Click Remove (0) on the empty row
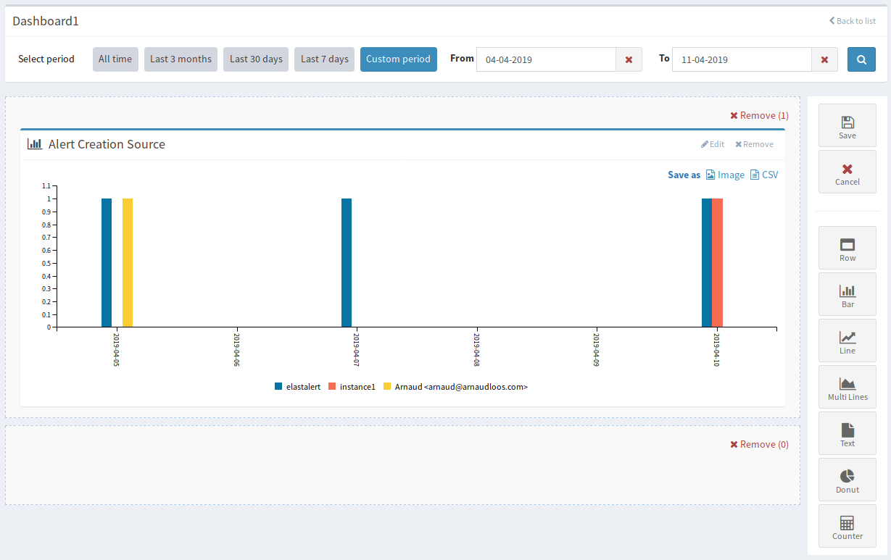This screenshot has height=560, width=891. 759,444
